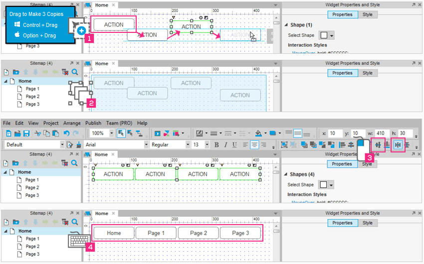This screenshot has height=264, width=424.
Task: Click the width field showing 410
Action: click(x=382, y=133)
